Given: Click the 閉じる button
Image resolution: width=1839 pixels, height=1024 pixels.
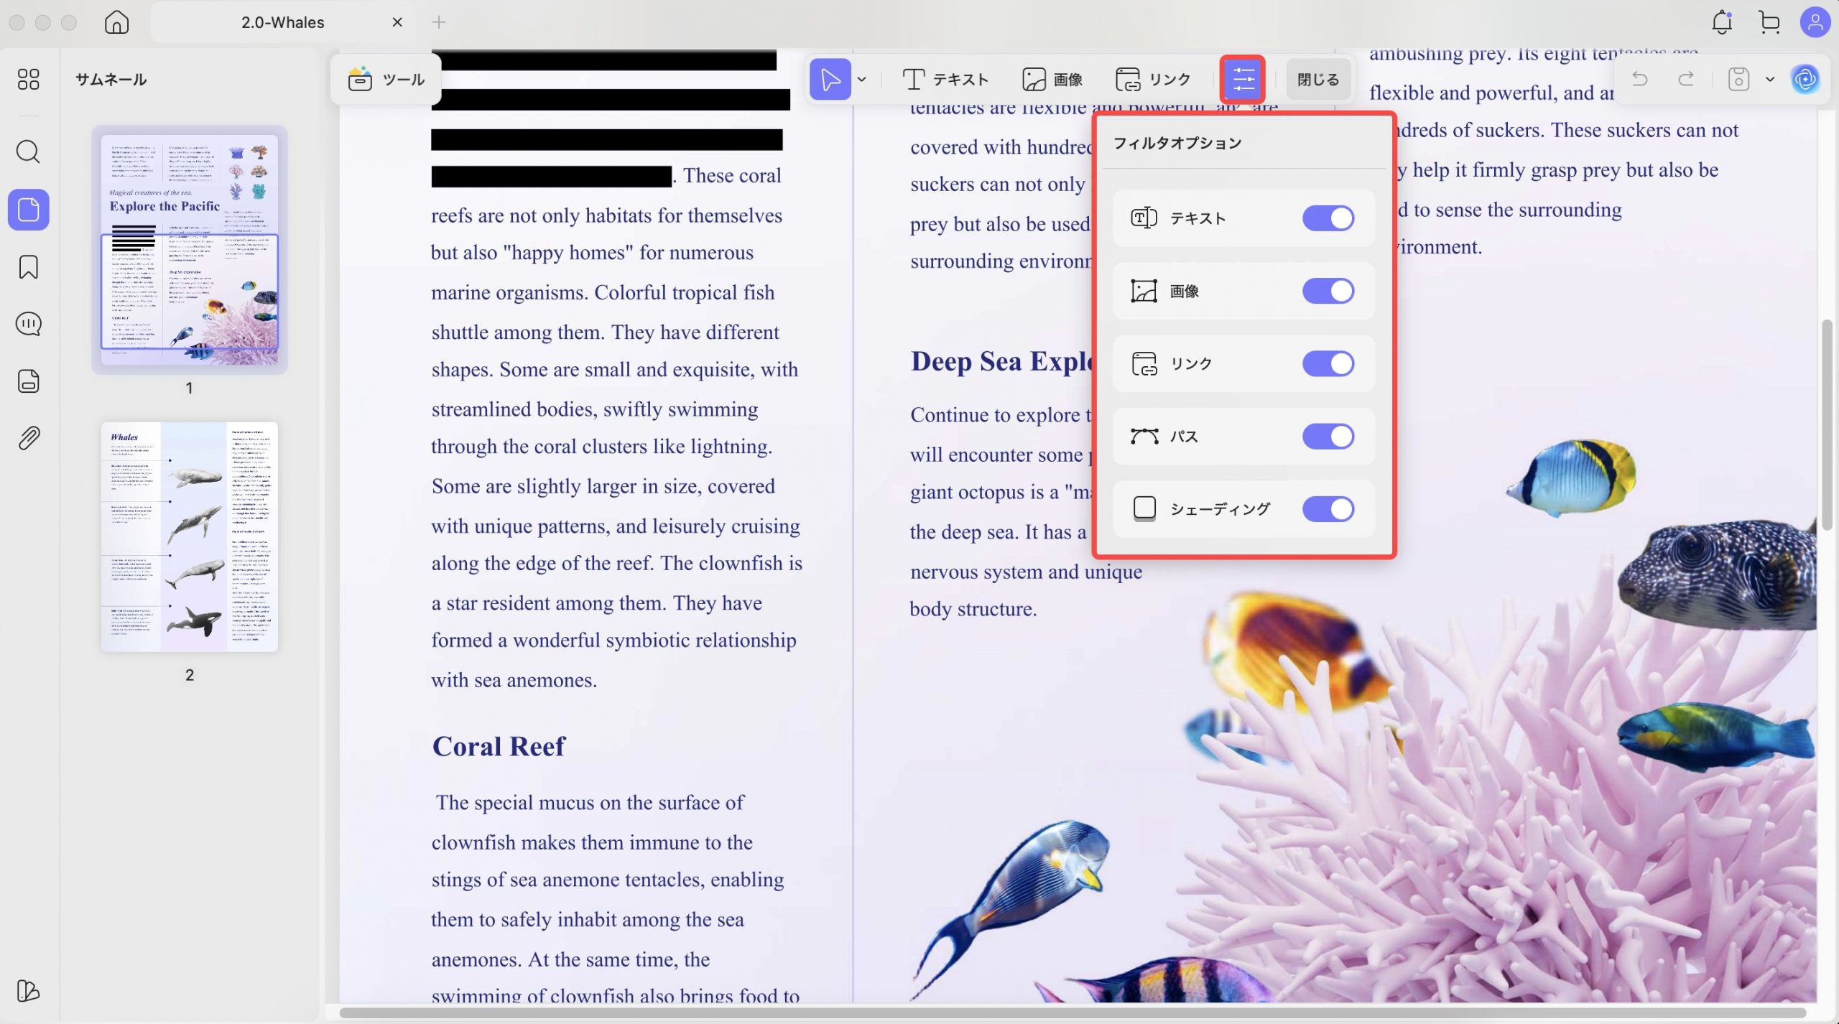Looking at the screenshot, I should (1317, 79).
